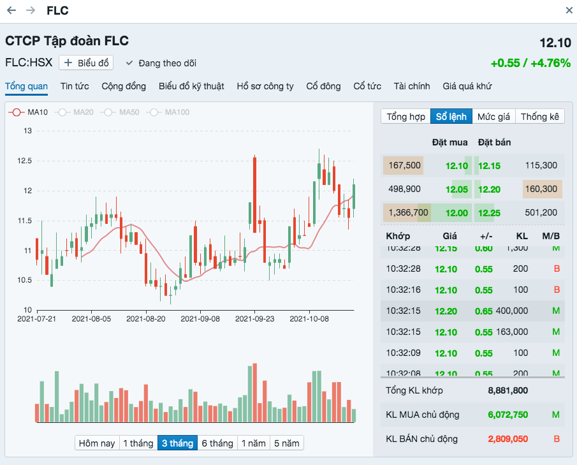577x465 pixels.
Task: Click bid price 12.05 in order book
Action: pos(456,189)
